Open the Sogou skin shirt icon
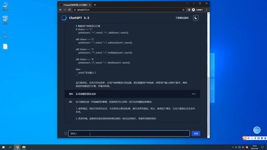 (262, 138)
